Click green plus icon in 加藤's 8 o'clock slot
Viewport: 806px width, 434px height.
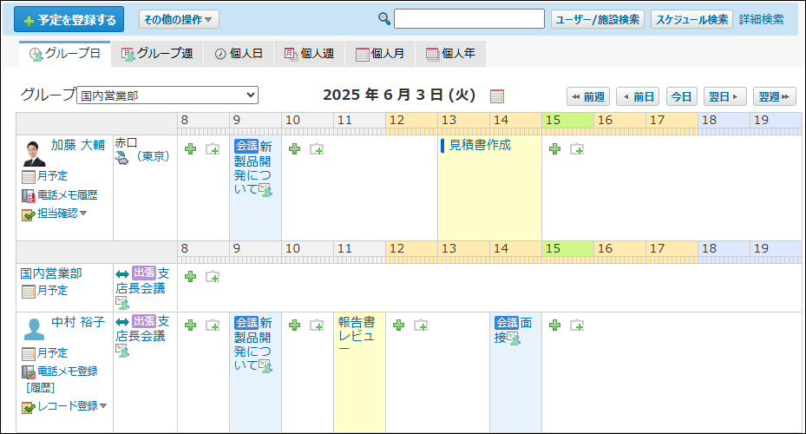click(x=190, y=149)
